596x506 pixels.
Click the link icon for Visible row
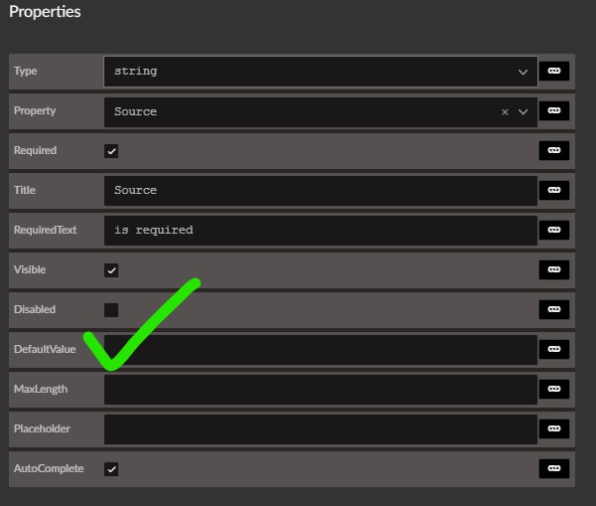554,269
